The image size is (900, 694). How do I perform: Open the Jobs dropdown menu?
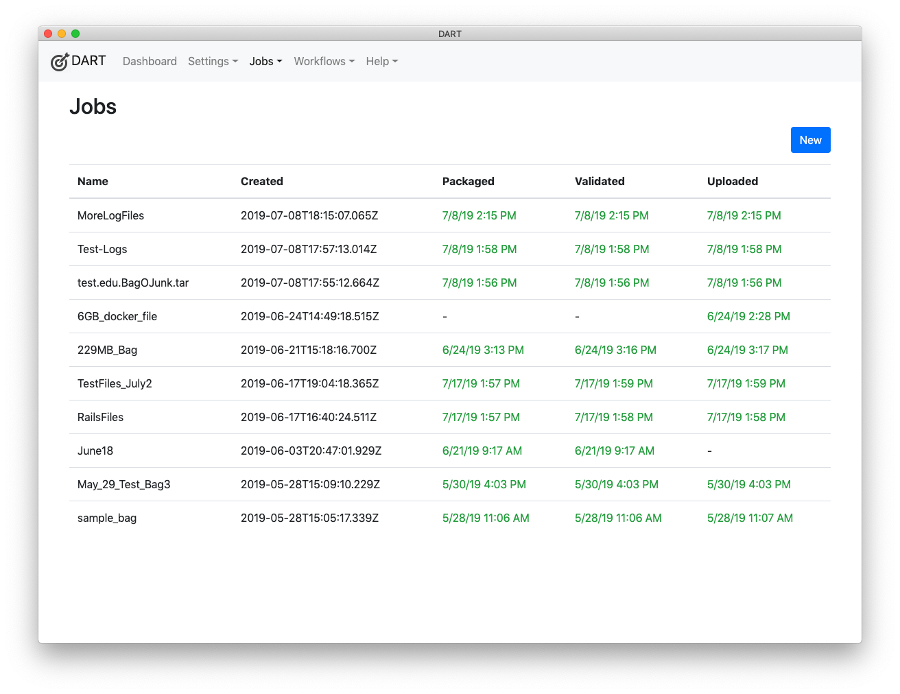click(x=265, y=61)
